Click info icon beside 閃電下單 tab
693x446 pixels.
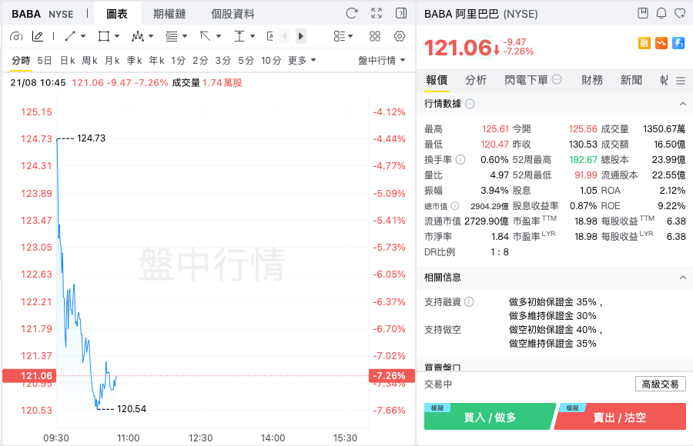tap(557, 79)
